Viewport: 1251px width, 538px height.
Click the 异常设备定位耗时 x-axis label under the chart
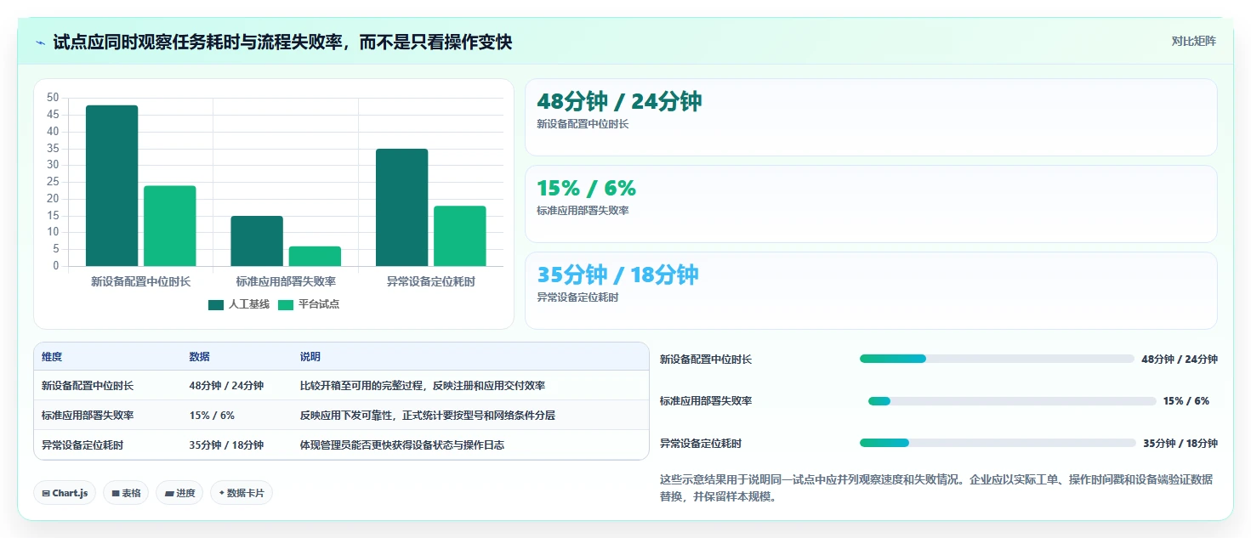(431, 281)
